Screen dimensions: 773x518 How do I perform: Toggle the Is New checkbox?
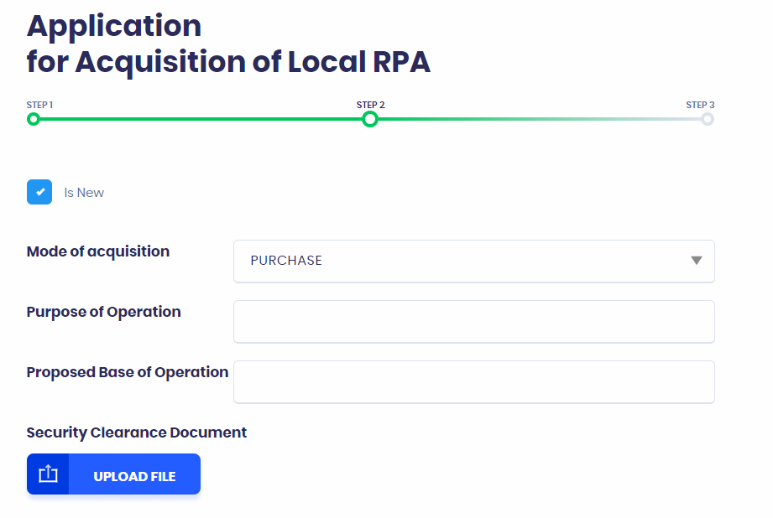tap(39, 192)
